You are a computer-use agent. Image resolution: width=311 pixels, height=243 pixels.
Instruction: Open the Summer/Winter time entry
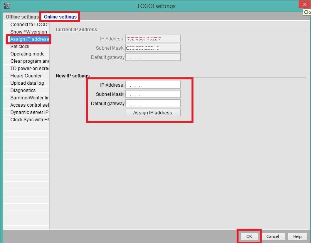pyautogui.click(x=30, y=98)
